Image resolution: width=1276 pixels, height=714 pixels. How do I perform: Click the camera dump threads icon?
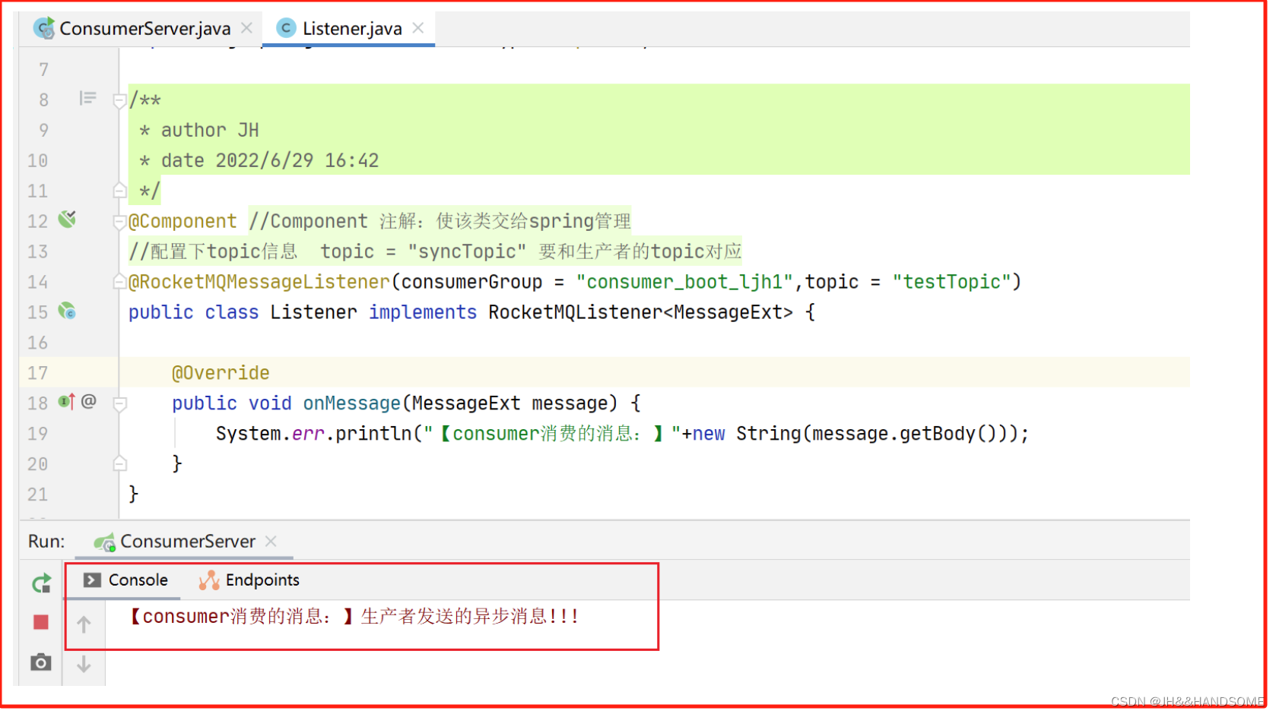[41, 662]
